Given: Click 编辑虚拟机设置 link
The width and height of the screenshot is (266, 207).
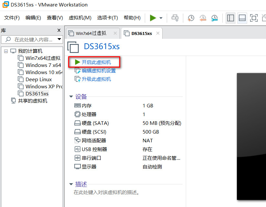Looking at the screenshot, I should (98, 71).
